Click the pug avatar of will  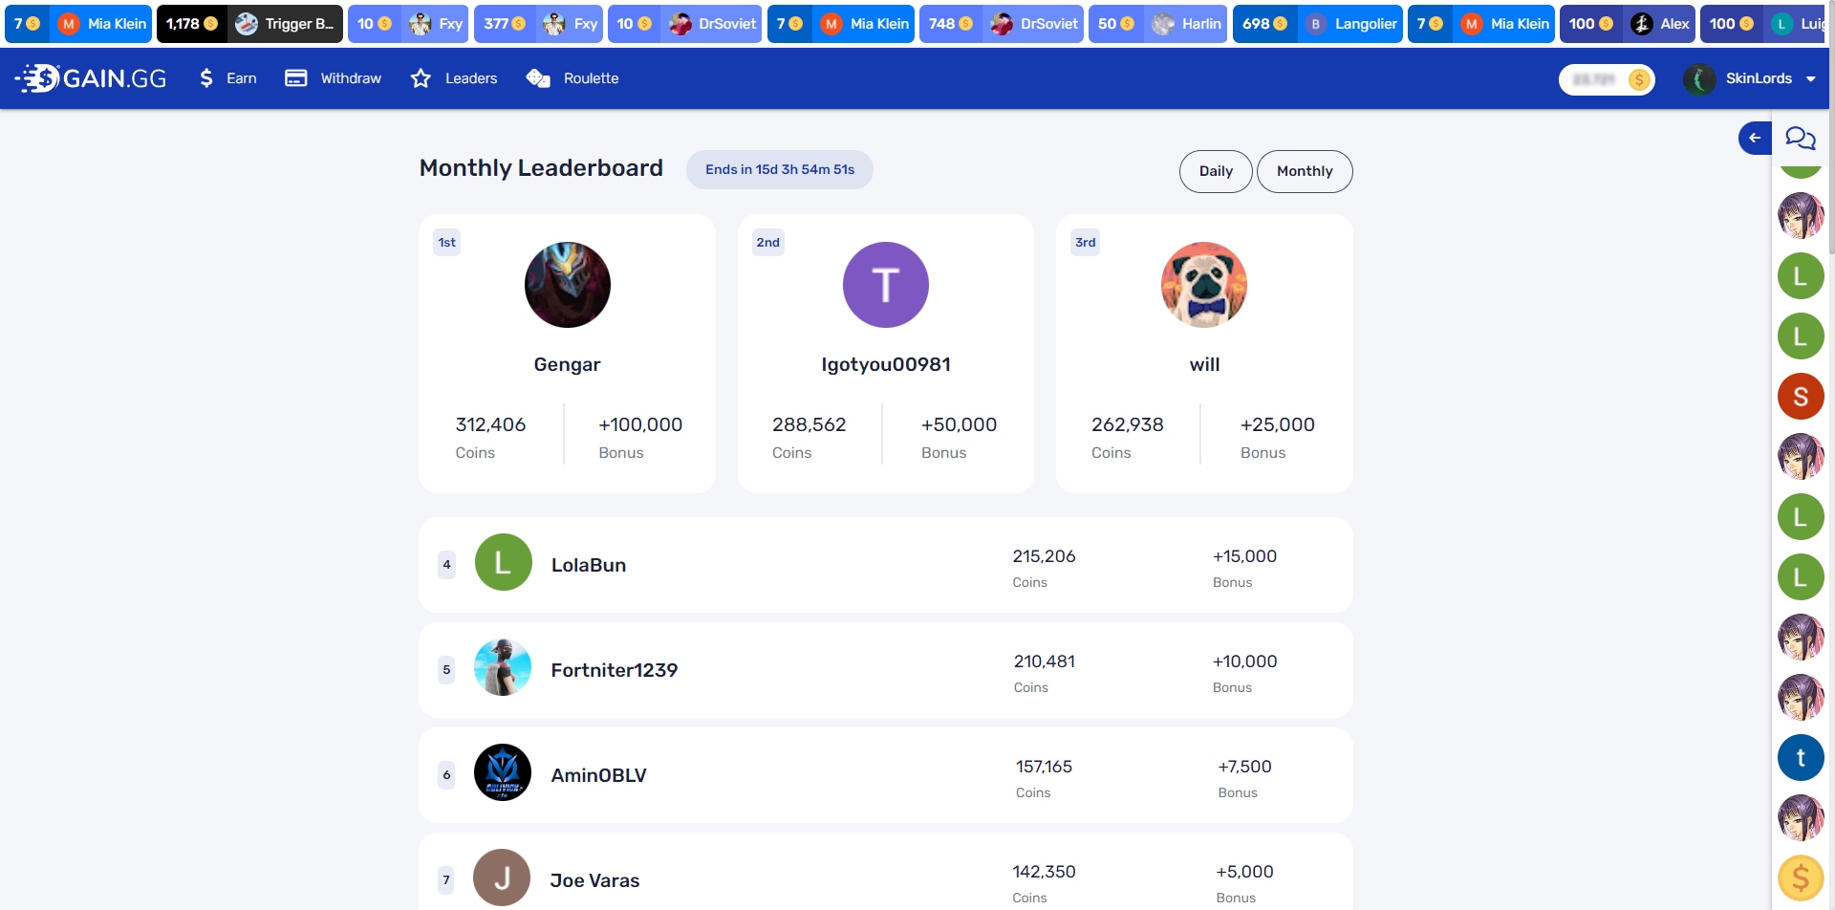tap(1204, 285)
